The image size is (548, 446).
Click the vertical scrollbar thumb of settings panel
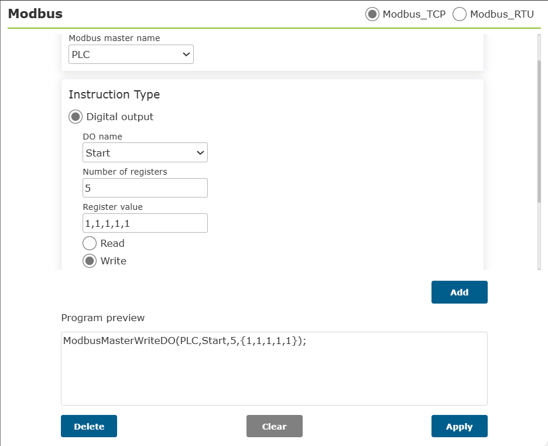539,131
